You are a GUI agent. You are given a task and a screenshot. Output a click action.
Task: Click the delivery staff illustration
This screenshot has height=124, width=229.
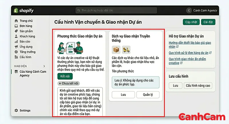pyautogui.click(x=70, y=48)
